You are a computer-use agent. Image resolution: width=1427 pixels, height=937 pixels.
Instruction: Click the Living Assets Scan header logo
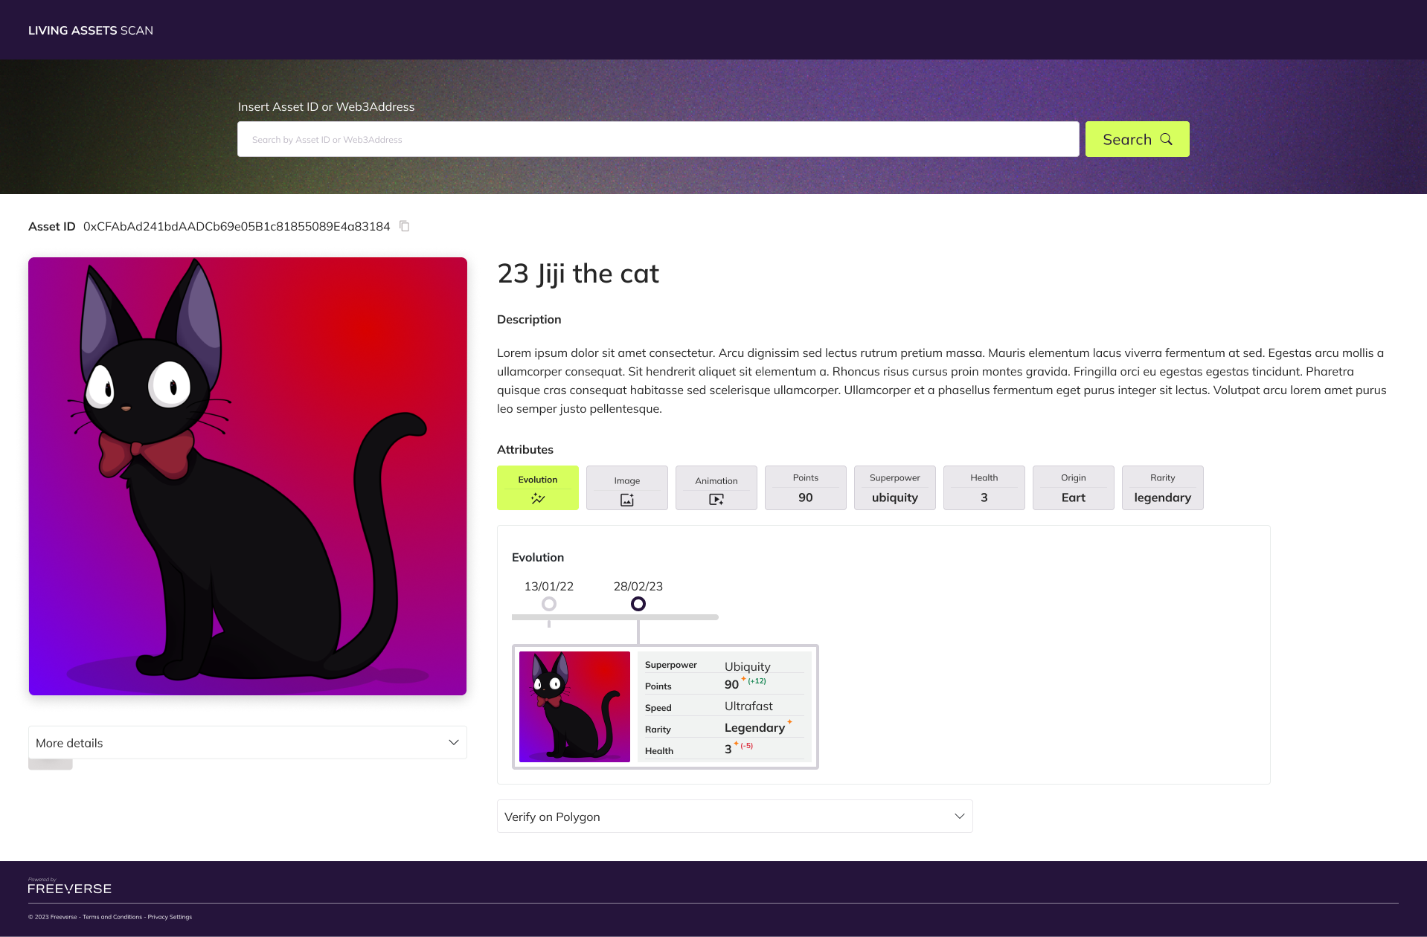pyautogui.click(x=91, y=30)
